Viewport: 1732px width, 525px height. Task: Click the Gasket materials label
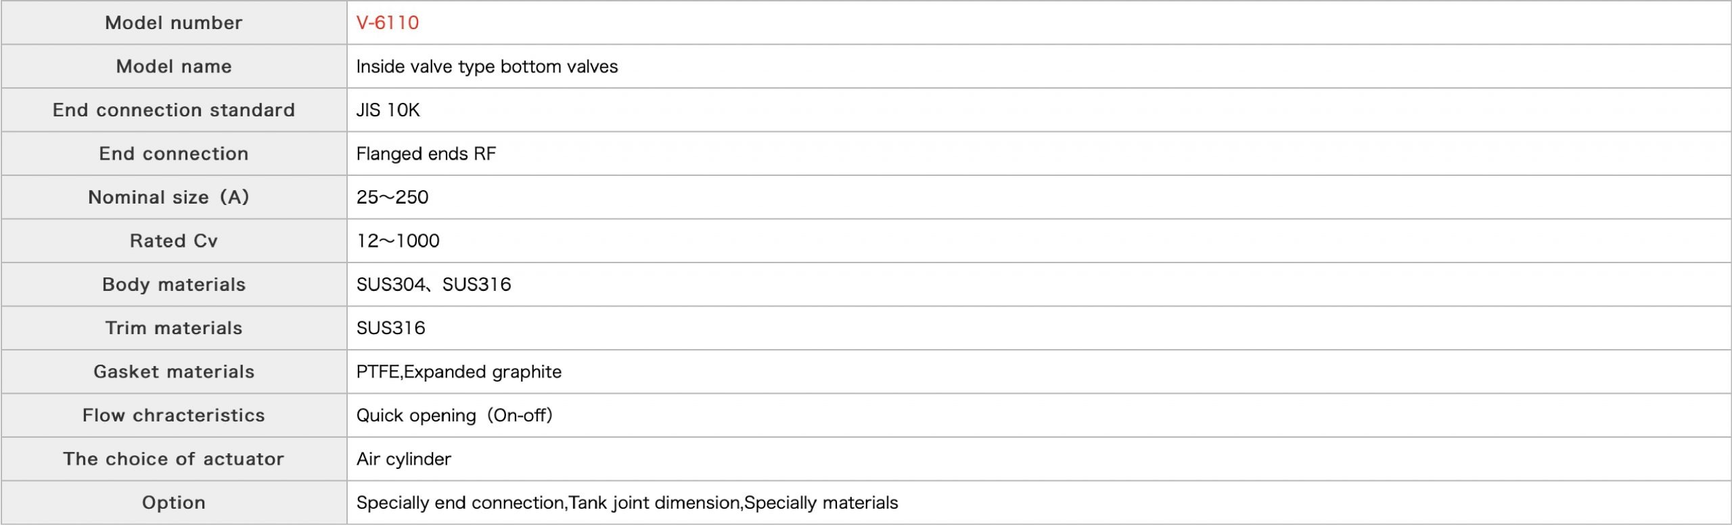(174, 372)
